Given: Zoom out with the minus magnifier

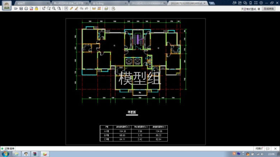Looking at the screenshot, I should coord(59,9).
